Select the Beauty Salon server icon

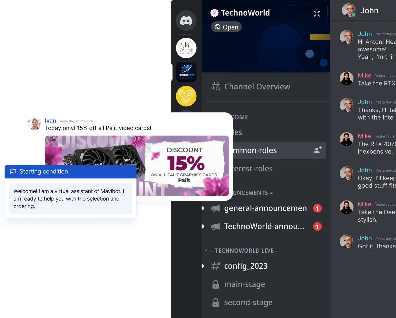(186, 48)
